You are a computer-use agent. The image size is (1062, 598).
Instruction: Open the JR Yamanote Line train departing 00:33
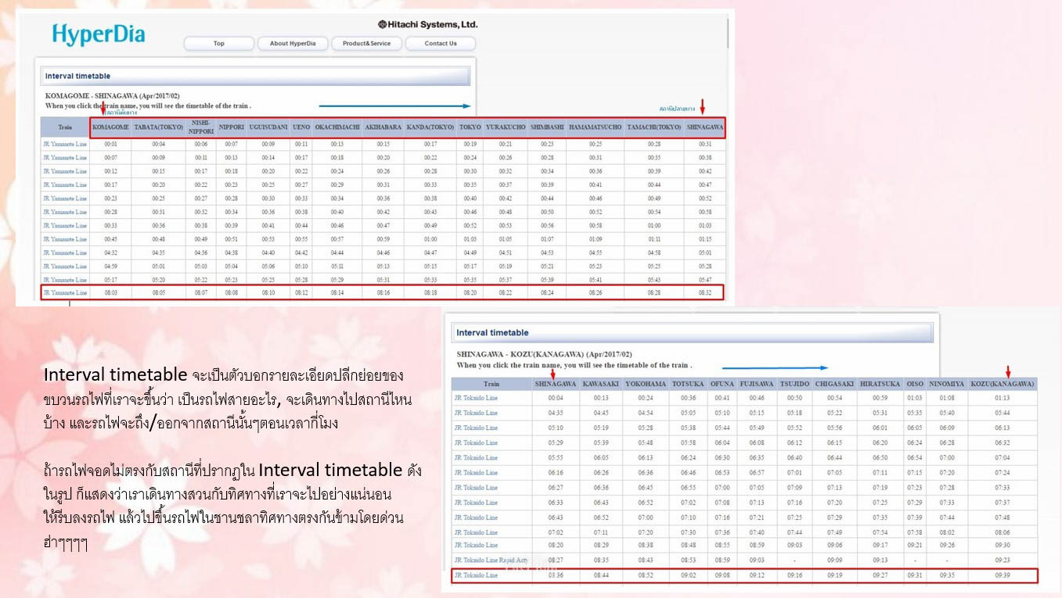[x=65, y=226]
